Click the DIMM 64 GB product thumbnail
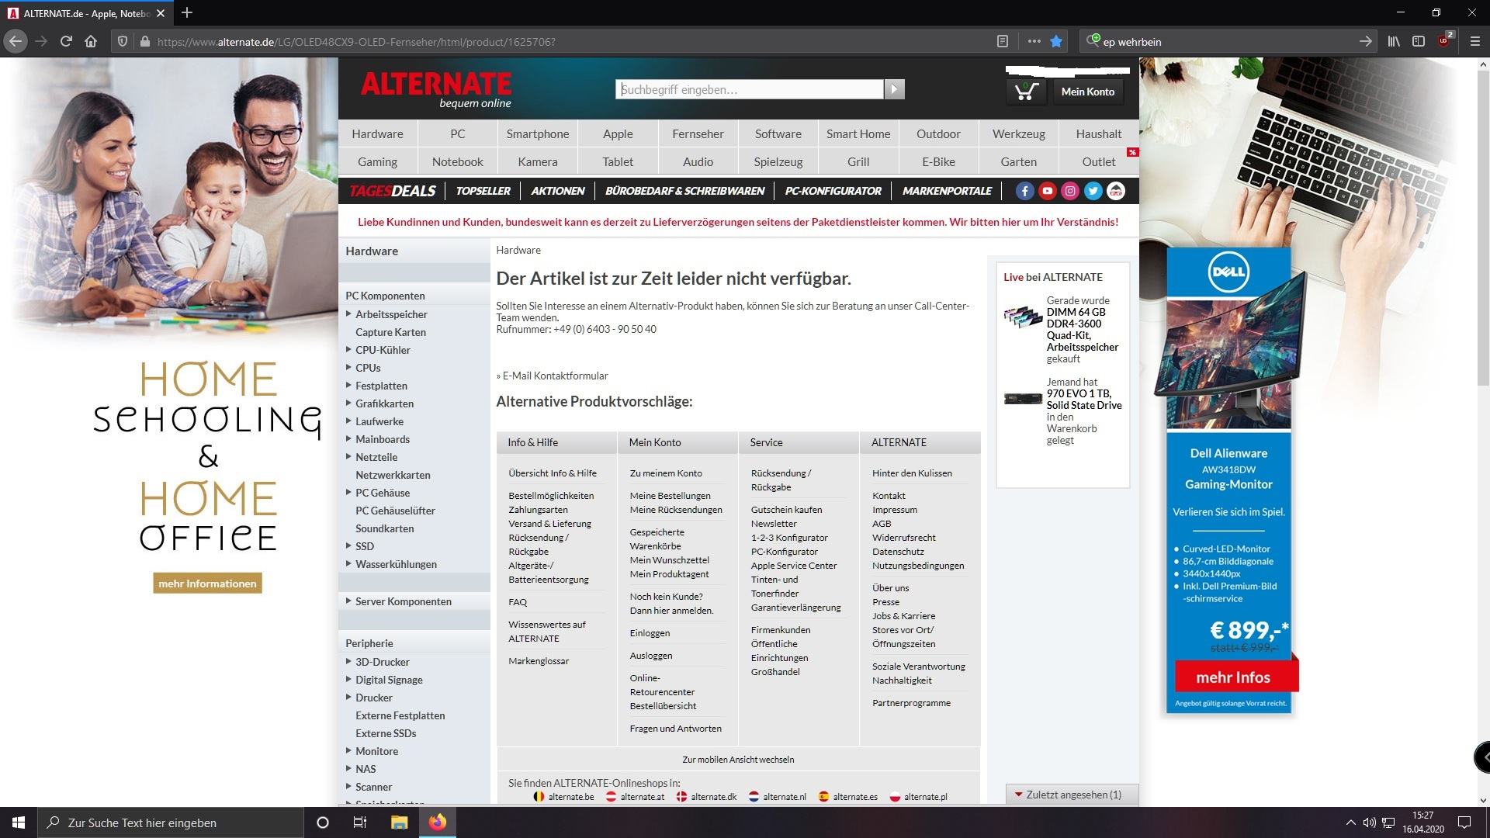Image resolution: width=1490 pixels, height=838 pixels. pyautogui.click(x=1022, y=317)
